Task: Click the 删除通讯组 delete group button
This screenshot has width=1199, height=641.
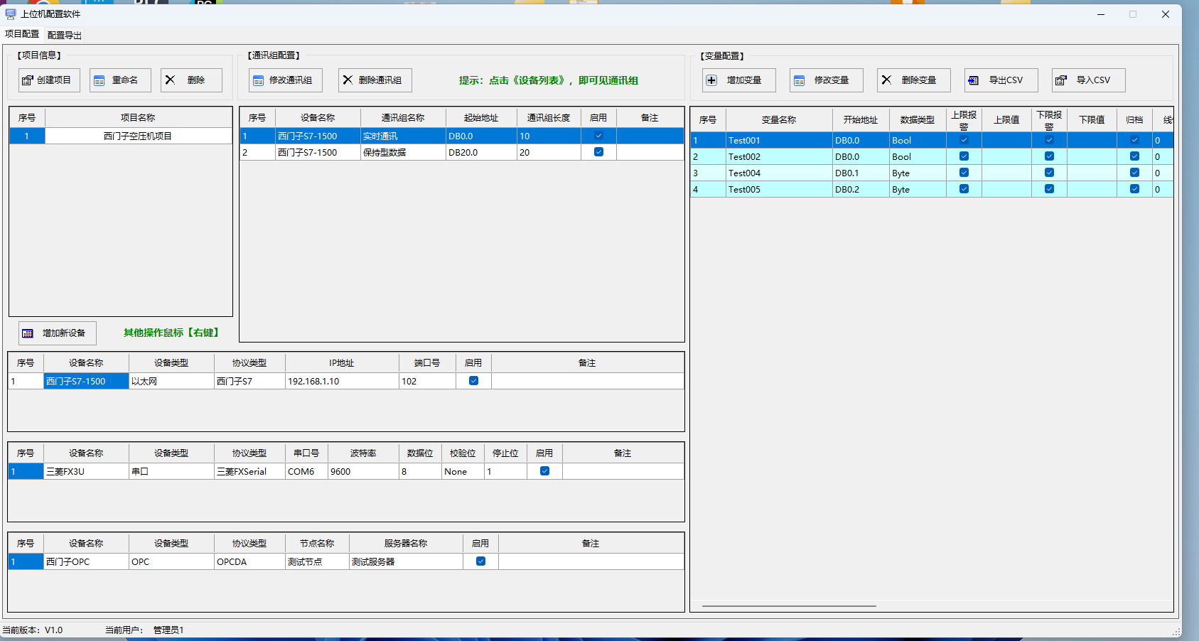Action: [375, 80]
